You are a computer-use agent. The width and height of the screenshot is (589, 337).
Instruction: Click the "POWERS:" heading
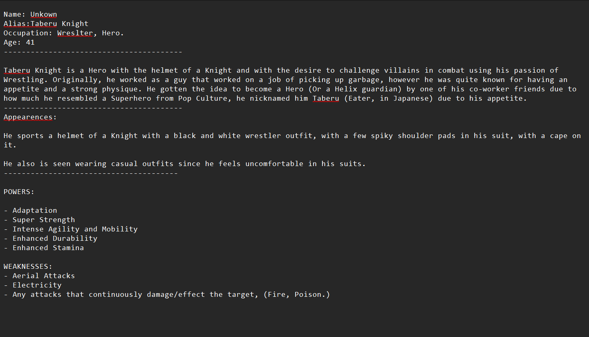coord(19,192)
